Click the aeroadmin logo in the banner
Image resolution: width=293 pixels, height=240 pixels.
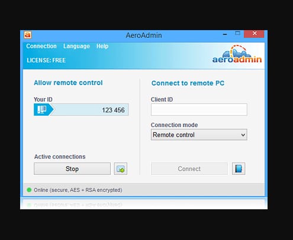click(x=237, y=54)
